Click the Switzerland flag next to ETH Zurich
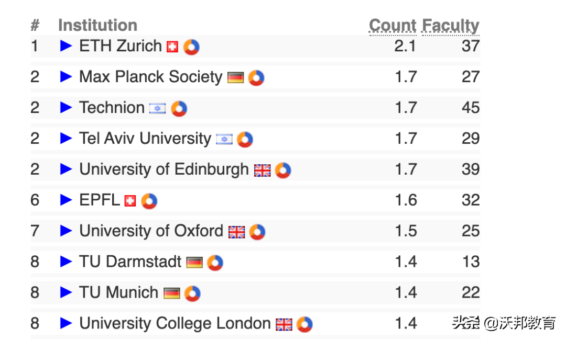The image size is (566, 340). 172,47
